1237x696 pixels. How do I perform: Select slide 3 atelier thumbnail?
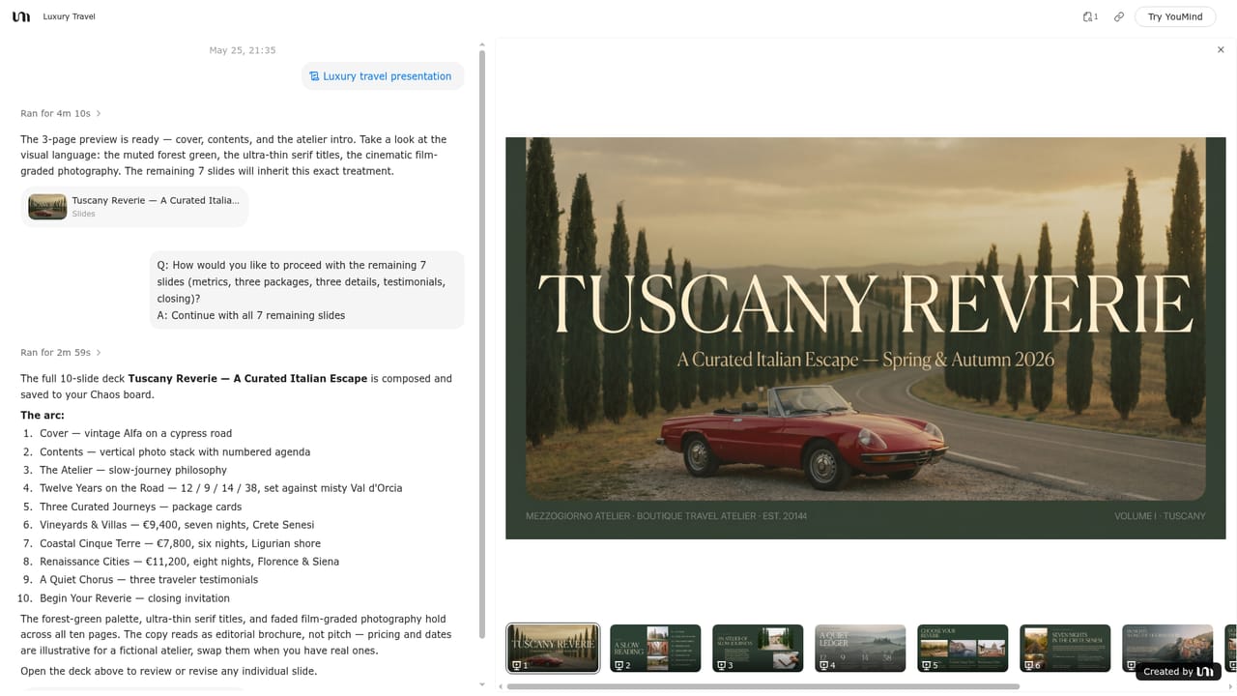[758, 649]
